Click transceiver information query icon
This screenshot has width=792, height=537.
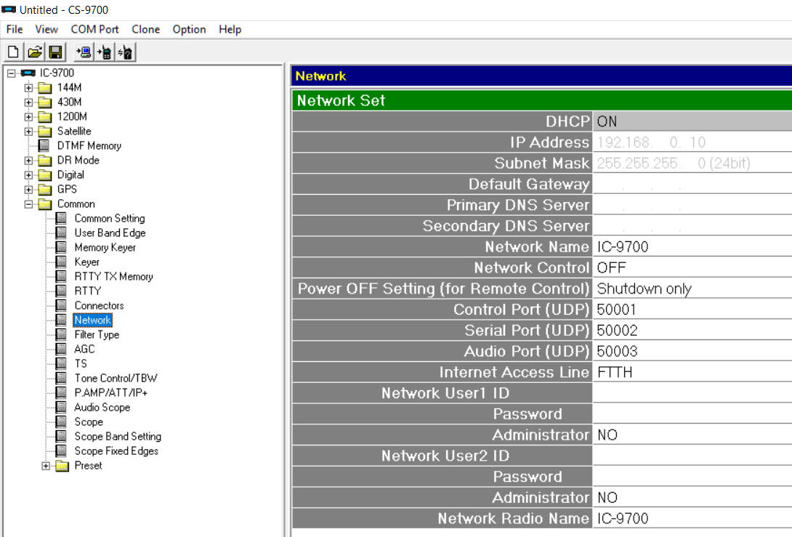pos(125,52)
